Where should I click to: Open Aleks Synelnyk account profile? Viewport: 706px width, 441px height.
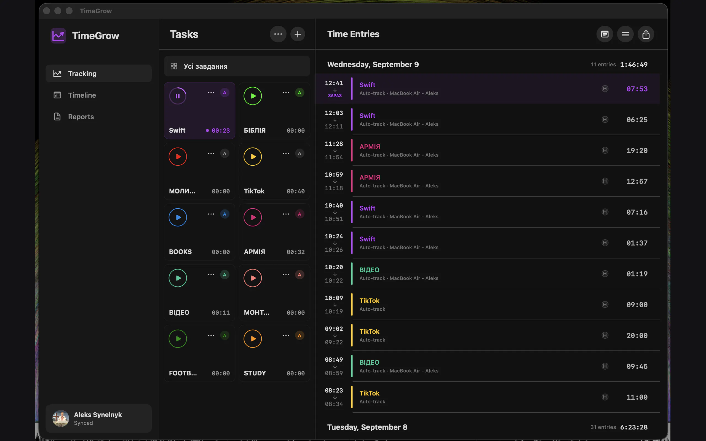coord(99,418)
